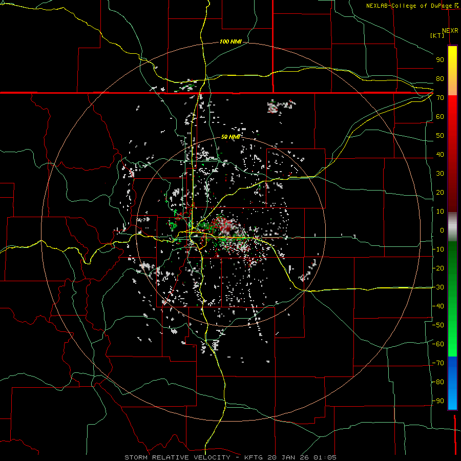Click the -50 scale value
The image size is (461, 461).
tap(438, 325)
